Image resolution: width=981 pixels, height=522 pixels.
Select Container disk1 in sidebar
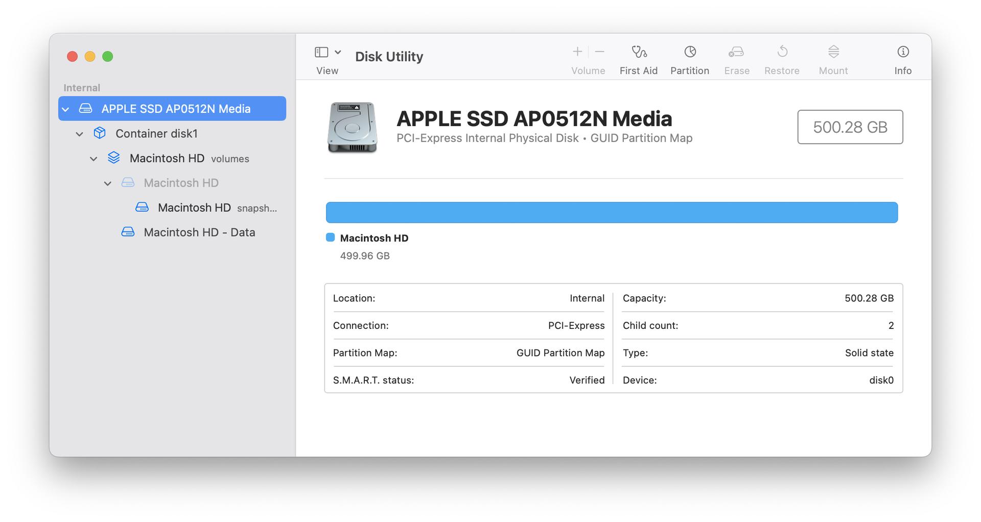[x=172, y=133]
